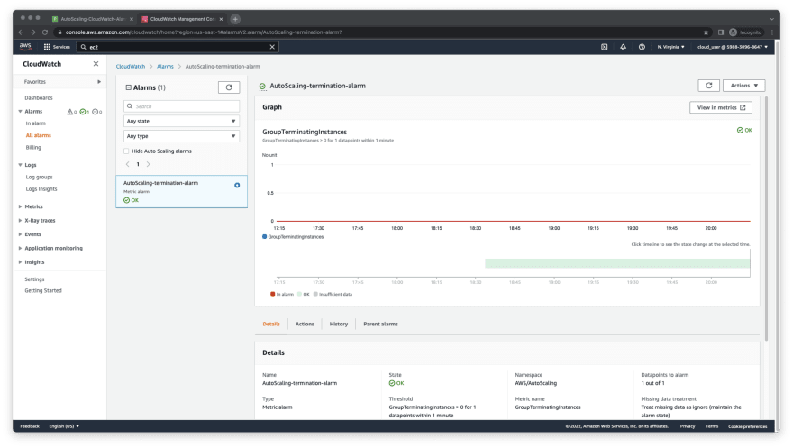Image resolution: width=793 pixels, height=448 pixels.
Task: Toggle the GroupTerminatingInstances legend swatch
Action: point(265,237)
